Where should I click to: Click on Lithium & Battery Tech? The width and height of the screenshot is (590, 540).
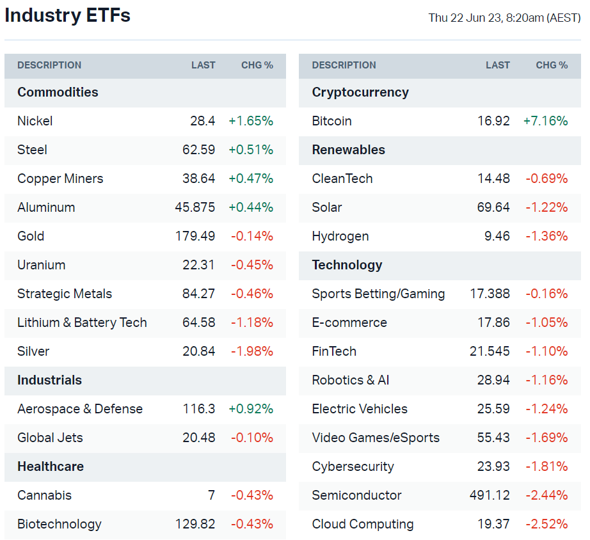click(82, 322)
